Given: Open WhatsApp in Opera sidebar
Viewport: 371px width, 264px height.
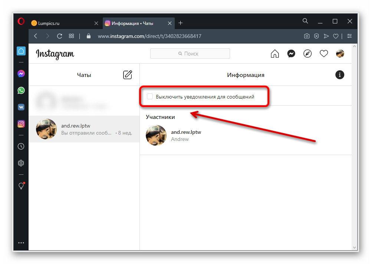Looking at the screenshot, I should pos(21,90).
